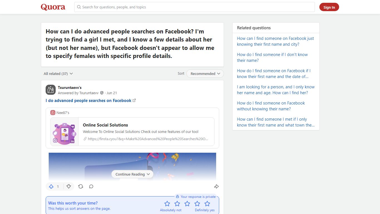Open the Jun 21 answer timestamp
This screenshot has height=214, width=380.
tap(112, 93)
